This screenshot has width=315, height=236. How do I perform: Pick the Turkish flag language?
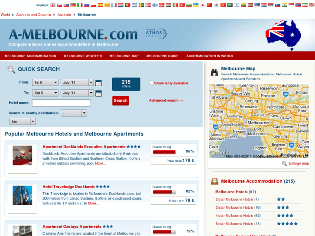point(182,5)
